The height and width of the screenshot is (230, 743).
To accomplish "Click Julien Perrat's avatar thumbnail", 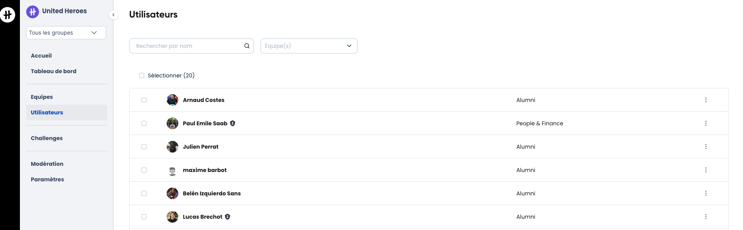I will tap(172, 147).
